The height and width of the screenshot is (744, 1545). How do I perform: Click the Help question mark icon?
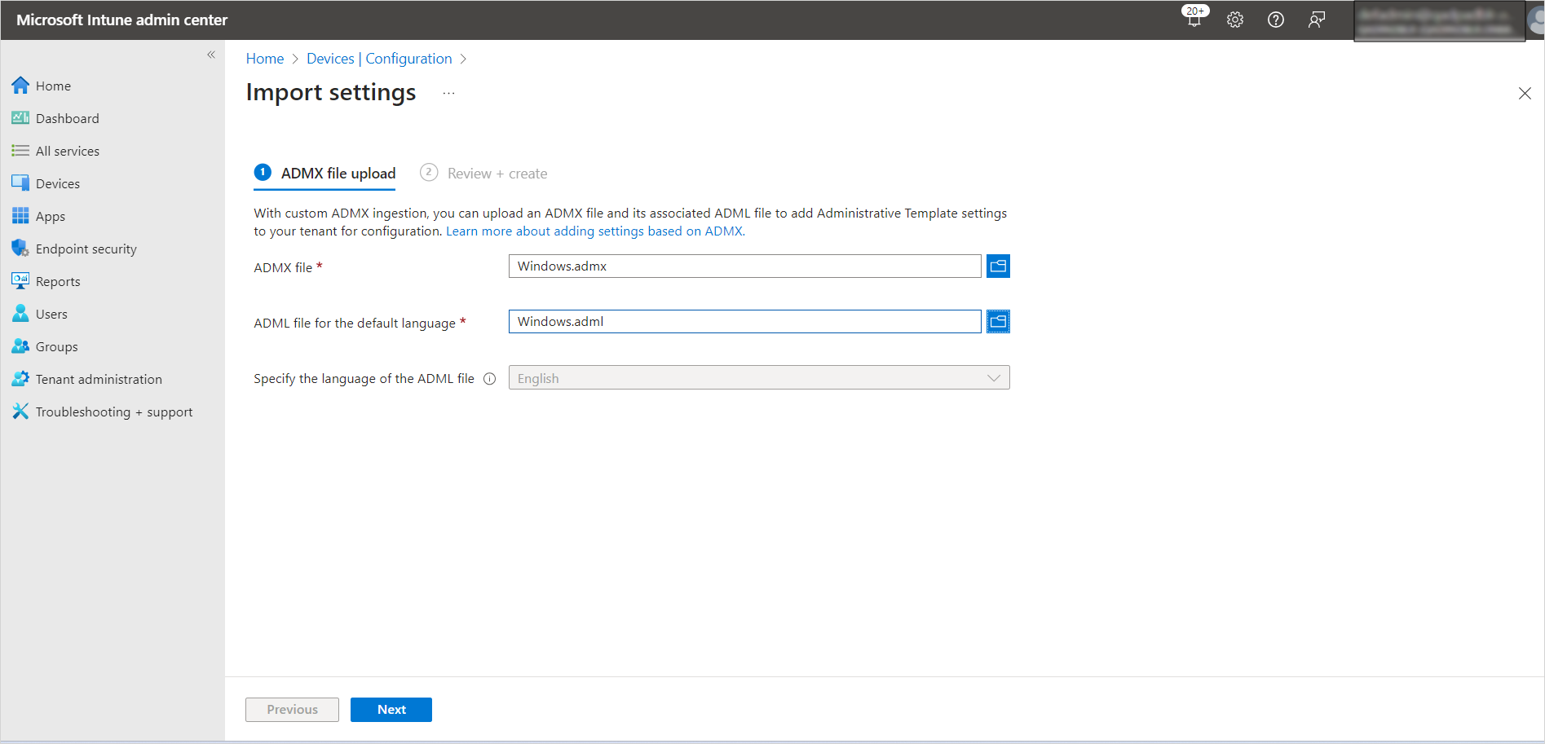pos(1276,20)
